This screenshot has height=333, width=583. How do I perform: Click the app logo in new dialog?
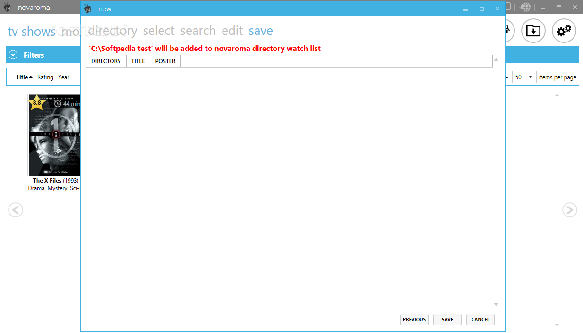pos(87,8)
